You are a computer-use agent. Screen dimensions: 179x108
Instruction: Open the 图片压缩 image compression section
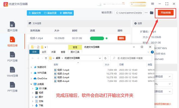[12, 26]
